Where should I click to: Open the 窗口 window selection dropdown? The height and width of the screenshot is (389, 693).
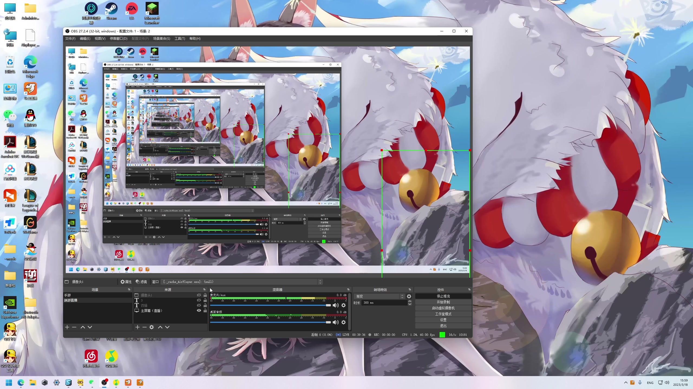pyautogui.click(x=242, y=282)
